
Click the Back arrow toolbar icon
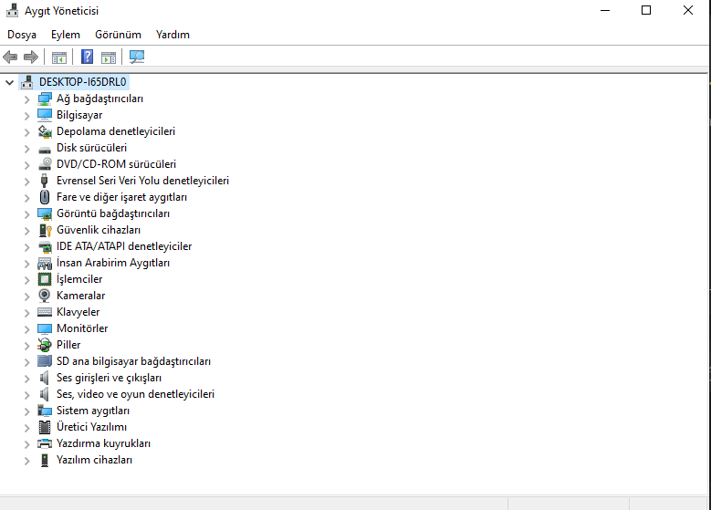pos(10,57)
